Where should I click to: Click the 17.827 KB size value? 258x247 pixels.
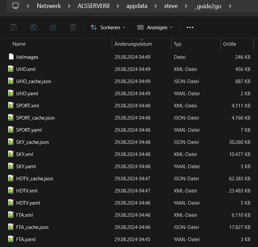tap(240, 227)
